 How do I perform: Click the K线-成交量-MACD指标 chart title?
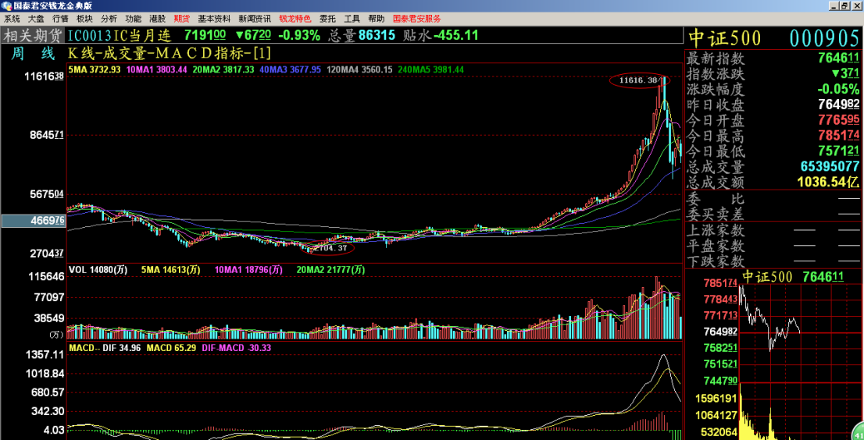pyautogui.click(x=170, y=54)
